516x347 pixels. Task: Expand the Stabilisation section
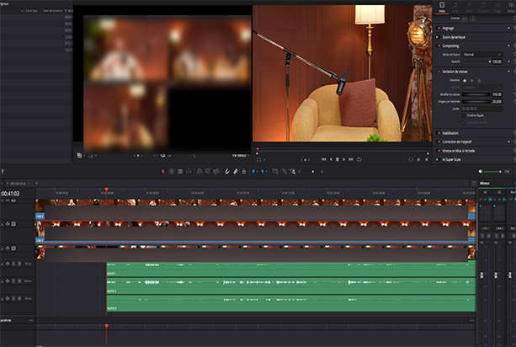[x=450, y=133]
